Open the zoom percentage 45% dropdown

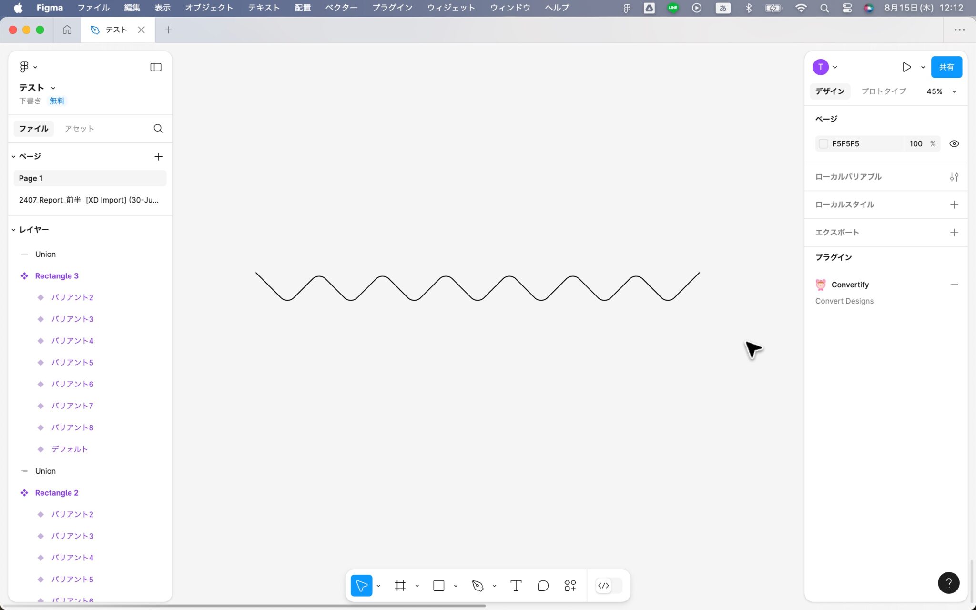click(x=940, y=91)
